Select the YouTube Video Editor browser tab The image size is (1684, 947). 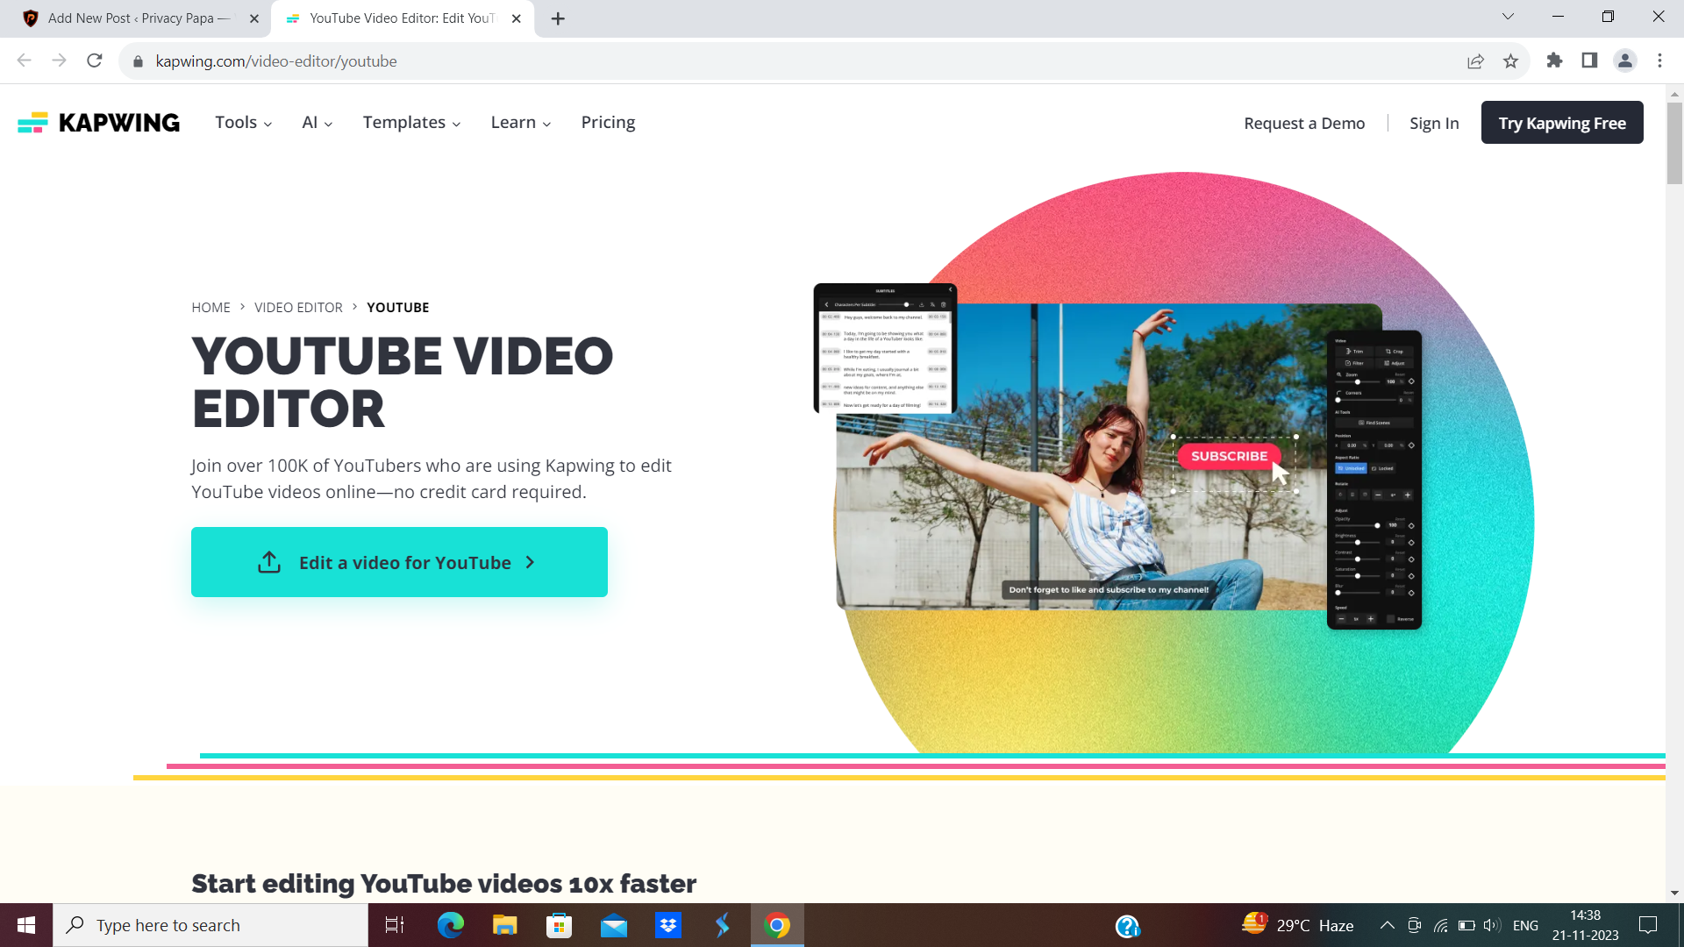tap(402, 18)
